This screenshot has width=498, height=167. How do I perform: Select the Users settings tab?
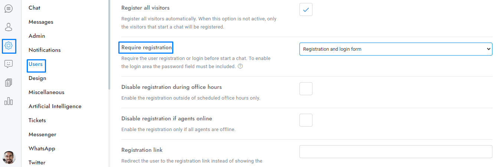coord(36,64)
